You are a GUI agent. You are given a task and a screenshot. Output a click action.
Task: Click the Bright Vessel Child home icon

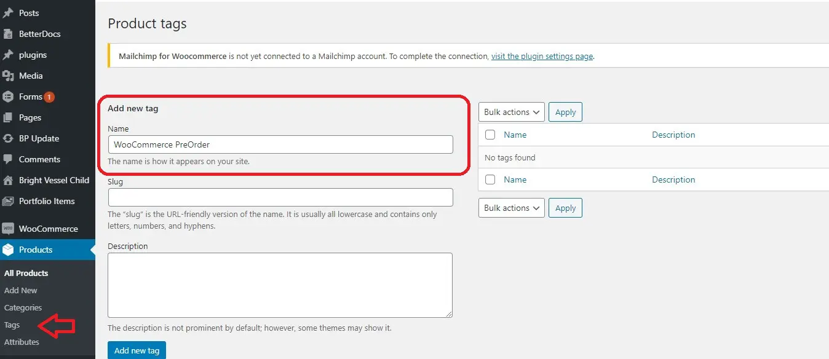(x=8, y=180)
